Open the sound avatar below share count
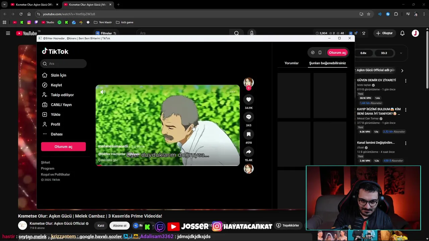 click(x=249, y=169)
